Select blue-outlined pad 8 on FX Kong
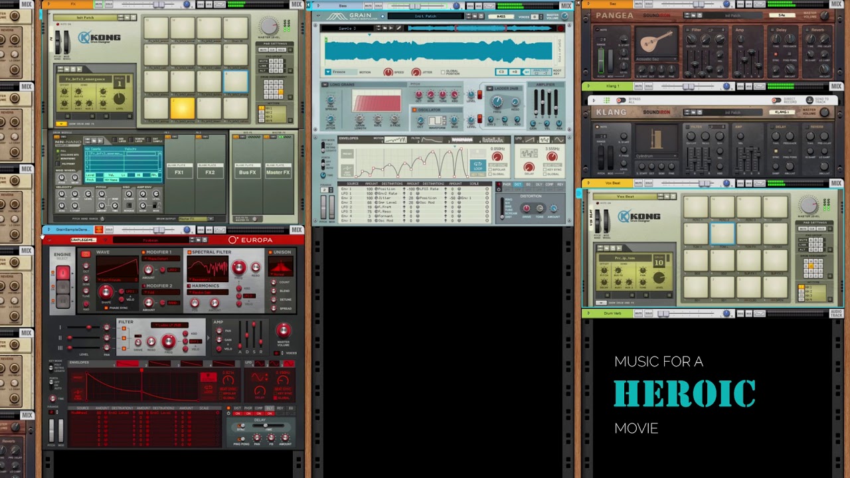The image size is (850, 478). (x=236, y=81)
